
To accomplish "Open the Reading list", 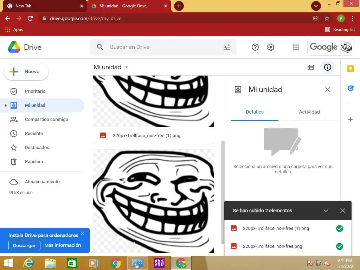I will pos(340,30).
